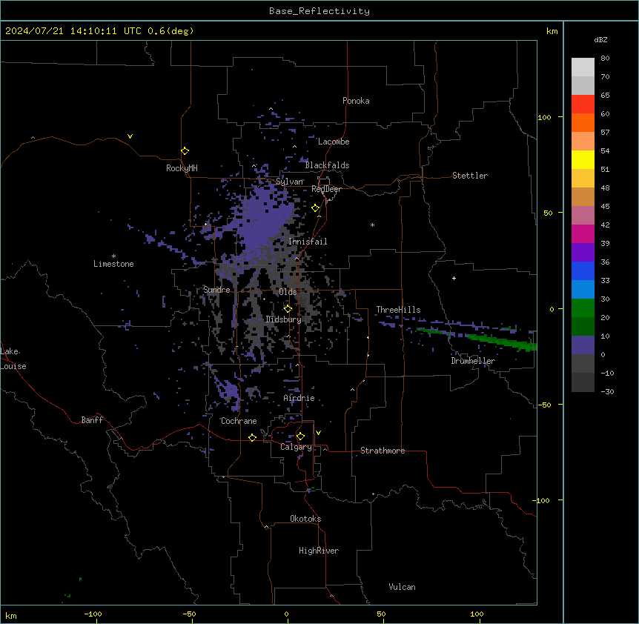Click the Sundre town label
The width and height of the screenshot is (639, 624).
[216, 290]
